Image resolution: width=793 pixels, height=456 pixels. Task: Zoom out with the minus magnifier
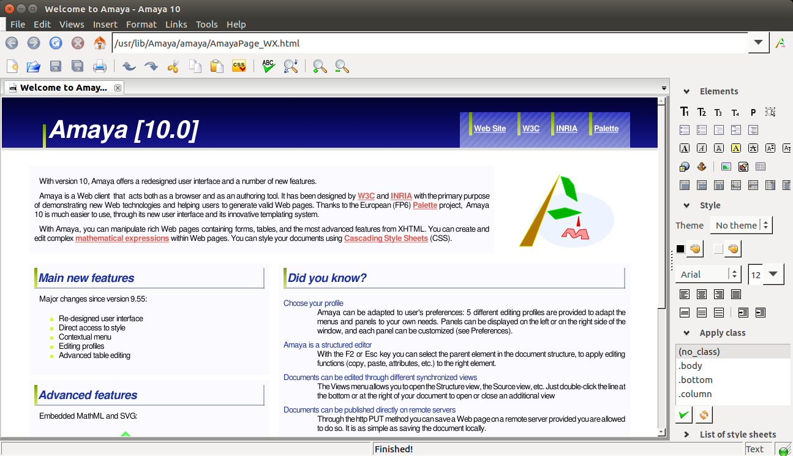[x=342, y=66]
